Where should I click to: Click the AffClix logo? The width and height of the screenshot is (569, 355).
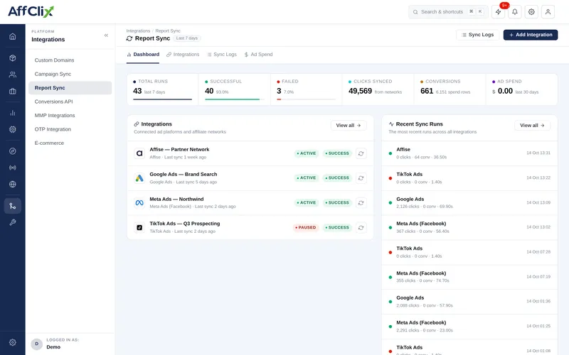(31, 11)
